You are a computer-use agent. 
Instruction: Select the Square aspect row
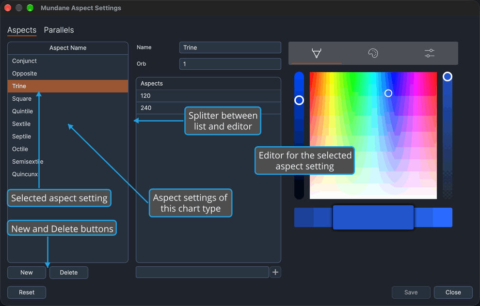tap(68, 98)
